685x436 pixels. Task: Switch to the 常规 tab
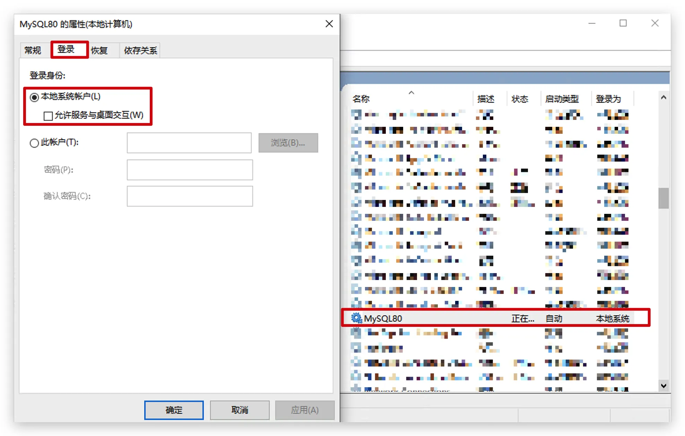coord(33,51)
